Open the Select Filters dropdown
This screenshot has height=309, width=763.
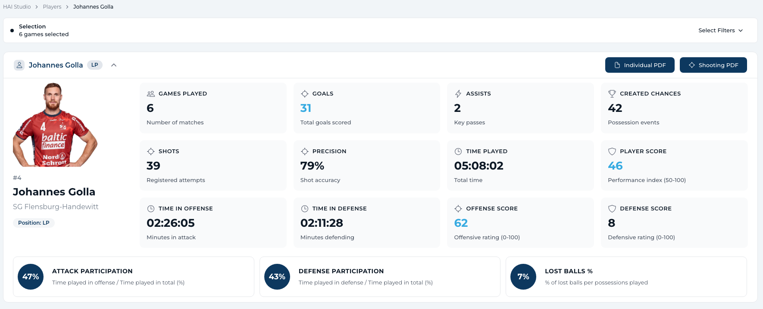(720, 31)
